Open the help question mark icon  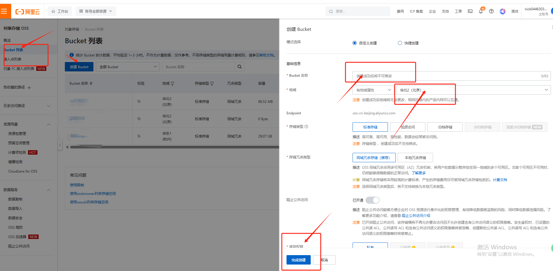[491, 11]
